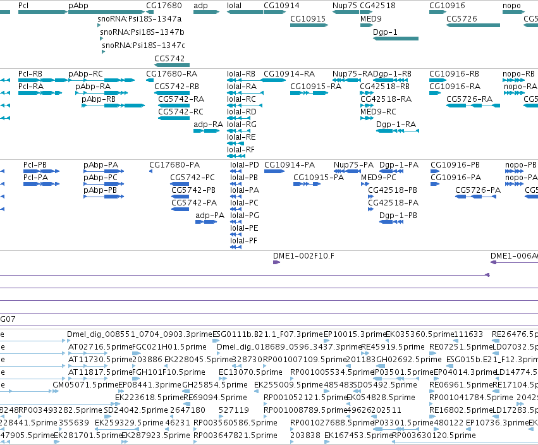Select transcript adp-RA label

click(208, 124)
